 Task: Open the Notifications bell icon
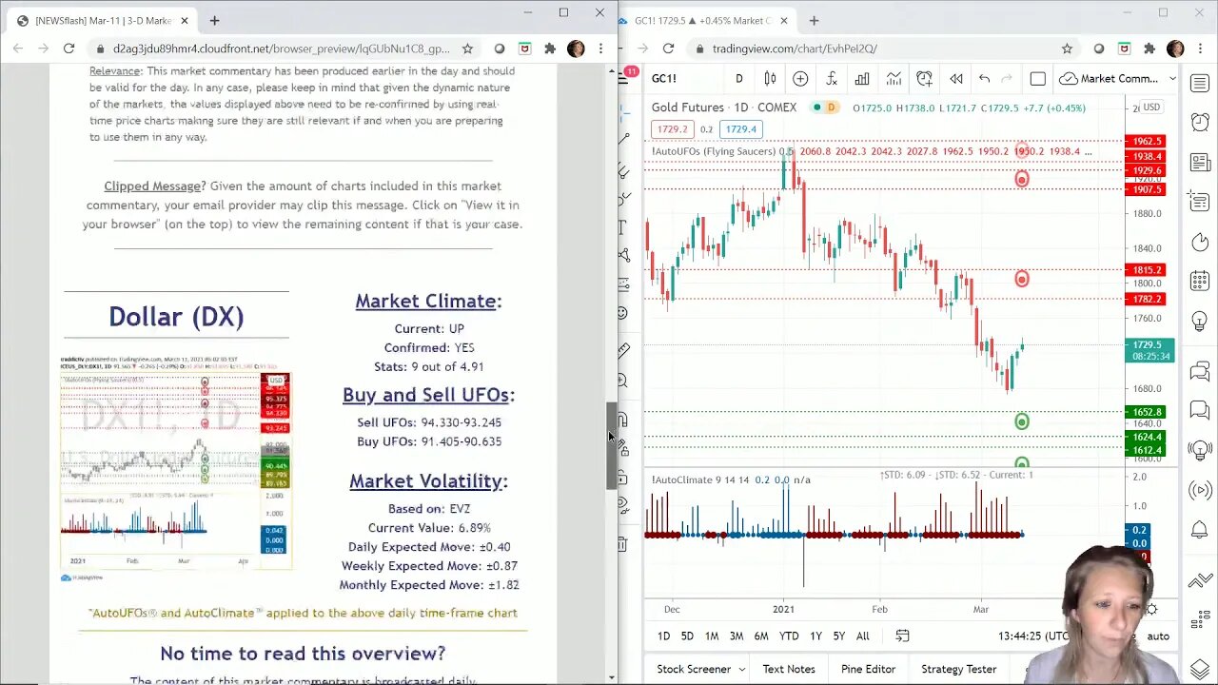coord(1200,531)
